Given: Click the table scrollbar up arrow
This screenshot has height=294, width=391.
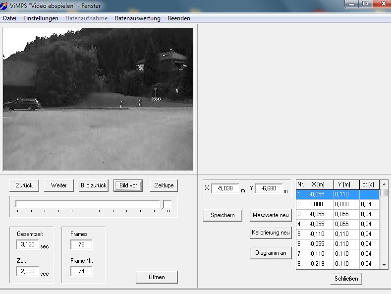Looking at the screenshot, I should (x=384, y=184).
